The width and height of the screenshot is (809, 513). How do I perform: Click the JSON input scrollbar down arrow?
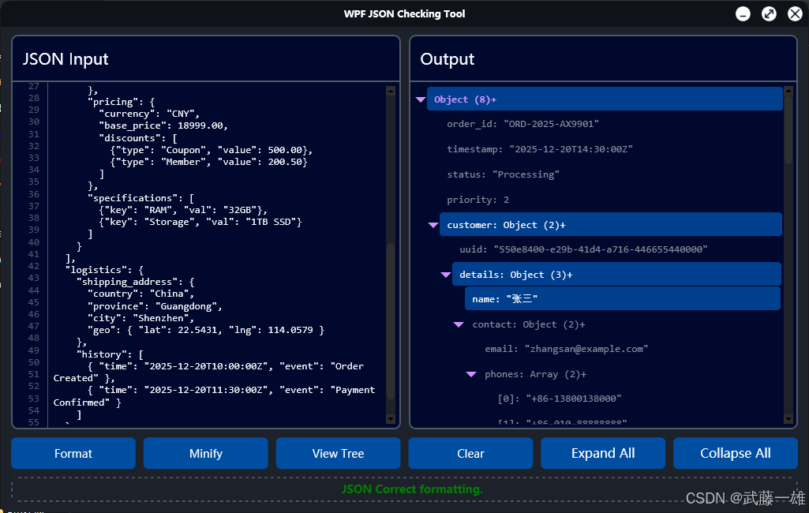pyautogui.click(x=391, y=419)
